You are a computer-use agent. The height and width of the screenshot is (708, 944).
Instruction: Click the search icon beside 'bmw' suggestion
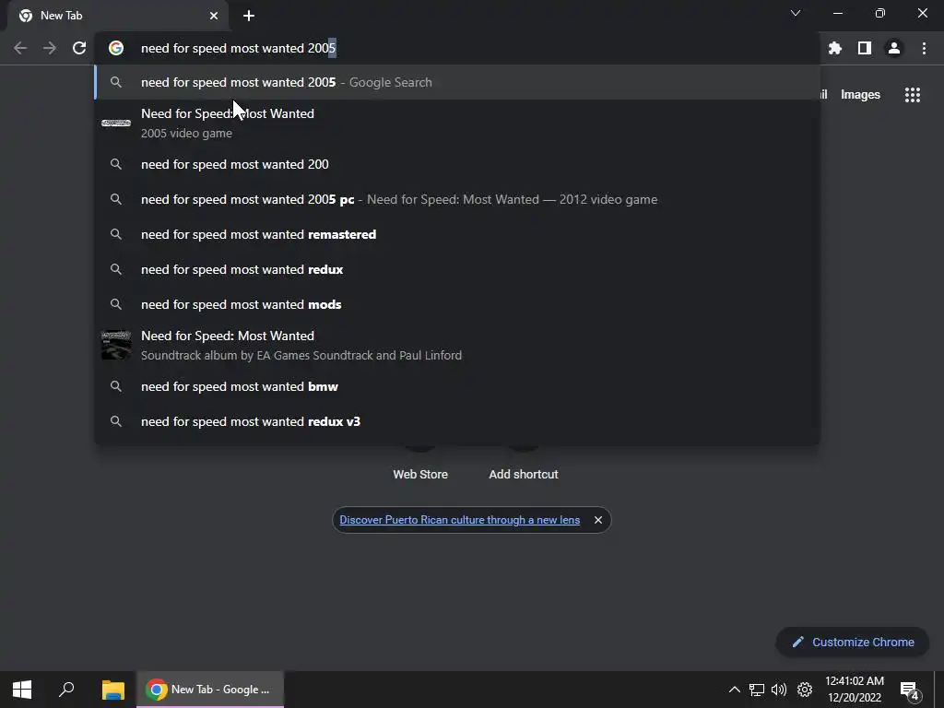tap(116, 386)
